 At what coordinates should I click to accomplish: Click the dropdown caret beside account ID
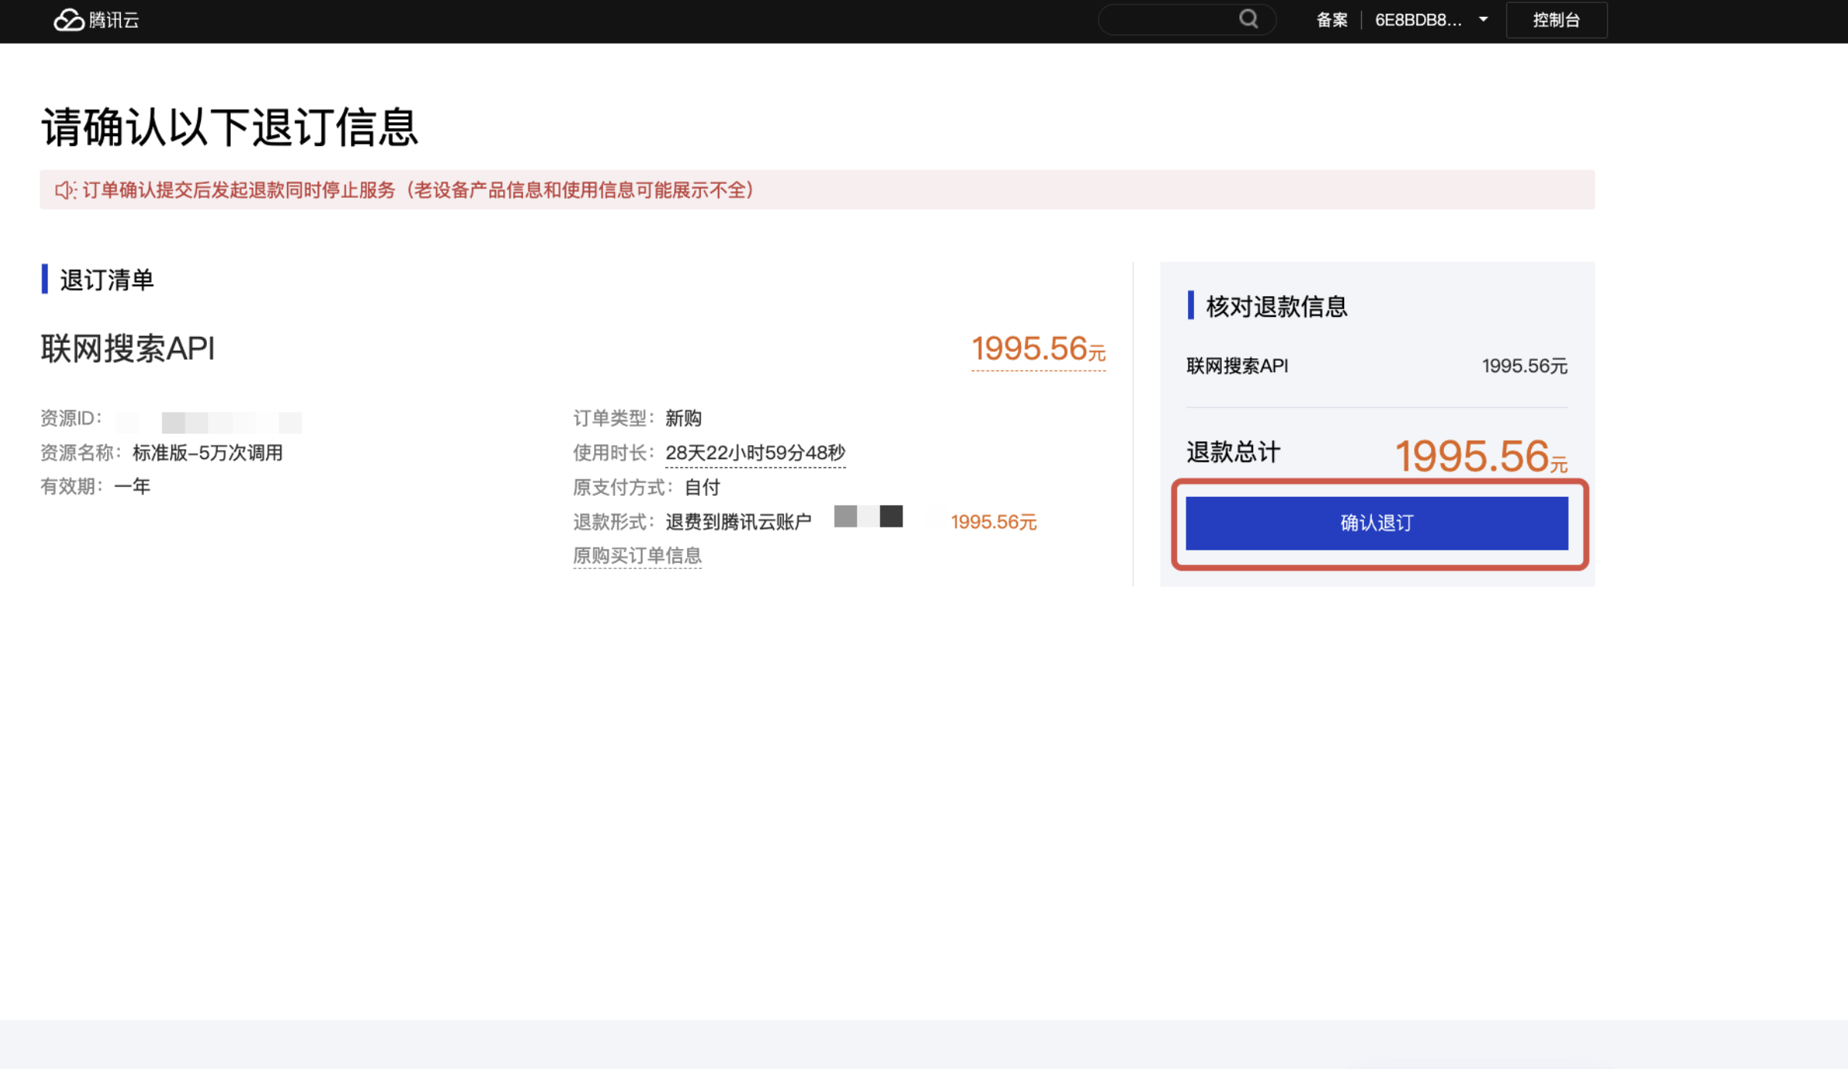[1483, 20]
